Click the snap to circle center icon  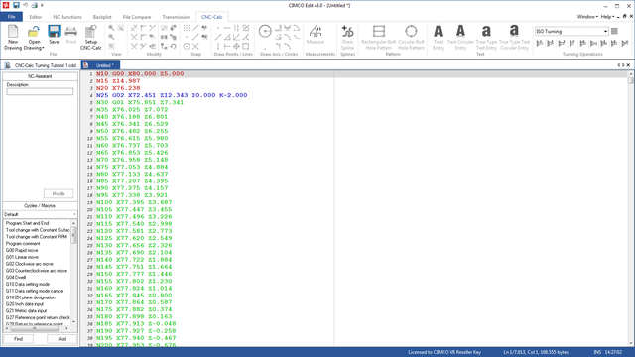pos(187,47)
